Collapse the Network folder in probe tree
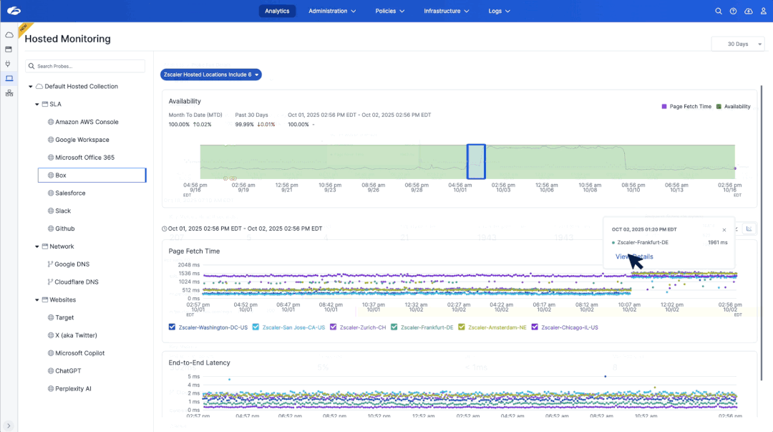Viewport: 773px width, 432px height. tap(37, 246)
